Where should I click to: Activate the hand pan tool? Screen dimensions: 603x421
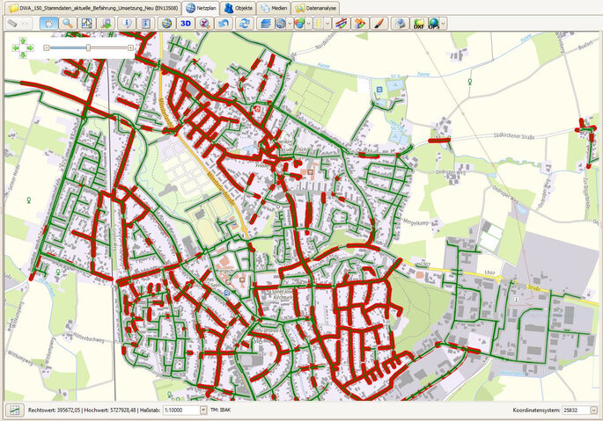click(50, 23)
